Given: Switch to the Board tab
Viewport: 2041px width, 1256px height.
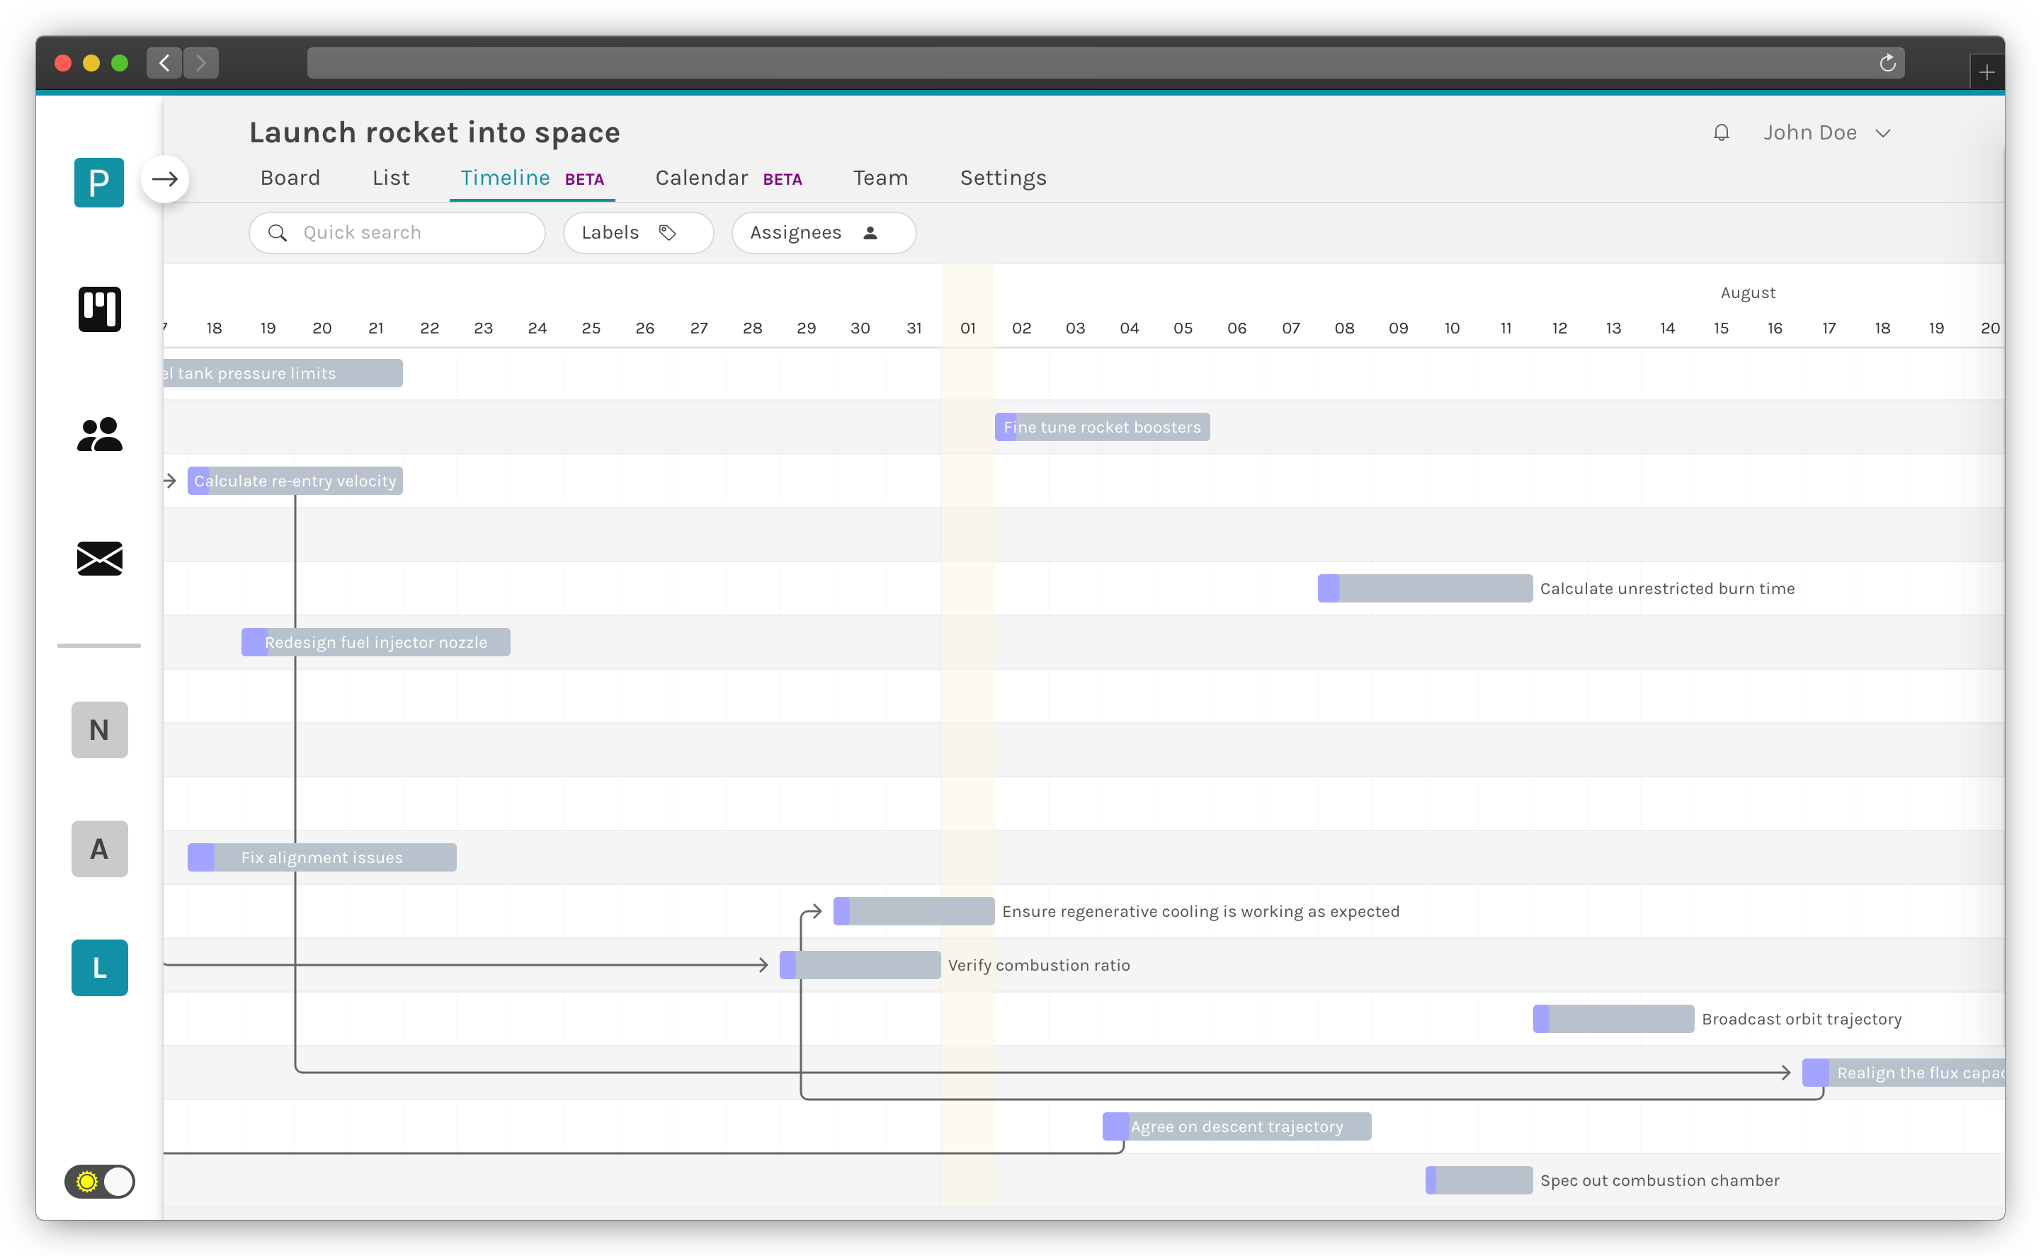Looking at the screenshot, I should [x=290, y=178].
